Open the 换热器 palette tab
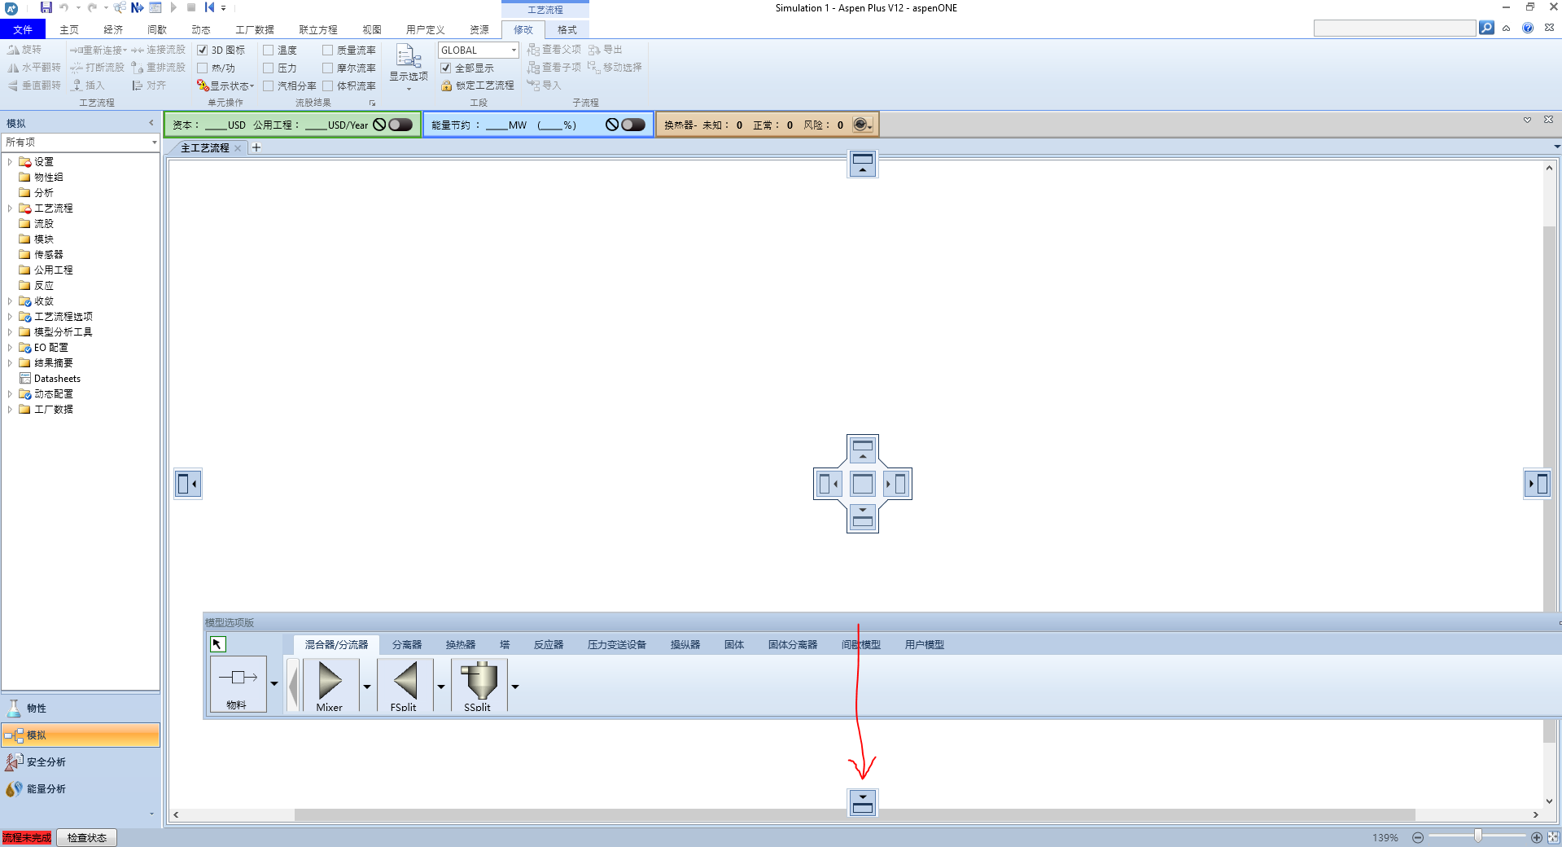 point(461,645)
